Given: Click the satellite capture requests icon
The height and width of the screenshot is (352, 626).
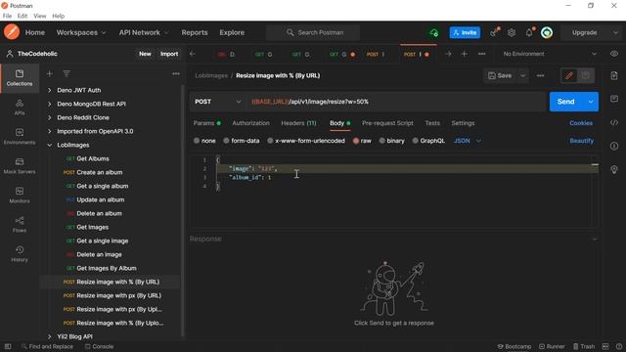Looking at the screenshot, I should pyautogui.click(x=494, y=32).
